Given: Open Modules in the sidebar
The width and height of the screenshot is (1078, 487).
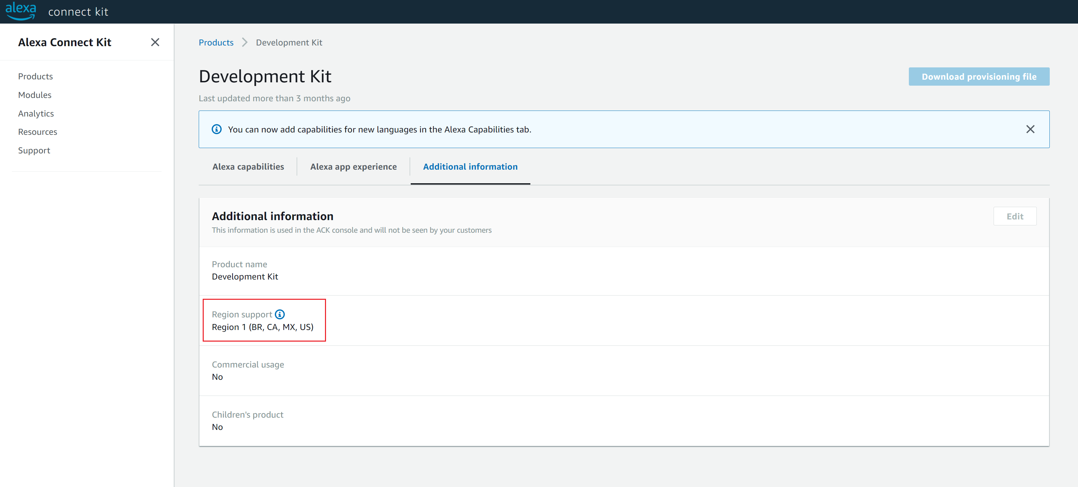Looking at the screenshot, I should click(34, 95).
